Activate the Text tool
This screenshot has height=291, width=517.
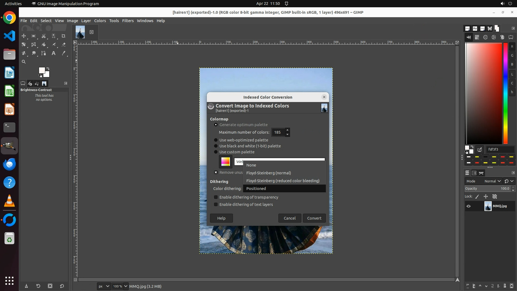coord(54,53)
